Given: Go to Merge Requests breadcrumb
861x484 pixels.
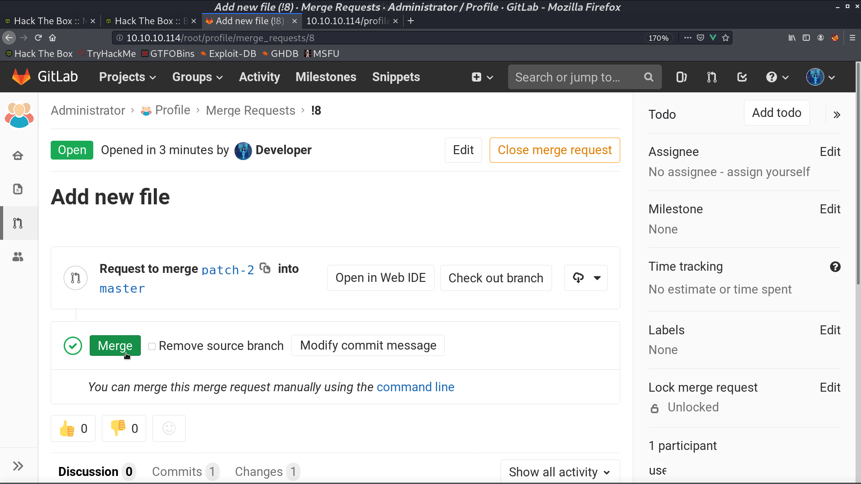Looking at the screenshot, I should 251,110.
